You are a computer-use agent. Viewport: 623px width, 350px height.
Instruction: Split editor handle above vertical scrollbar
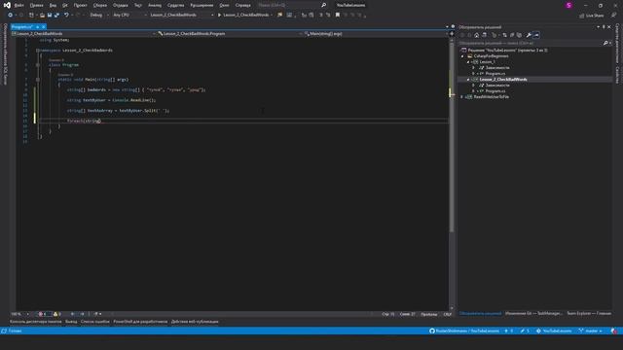(452, 34)
